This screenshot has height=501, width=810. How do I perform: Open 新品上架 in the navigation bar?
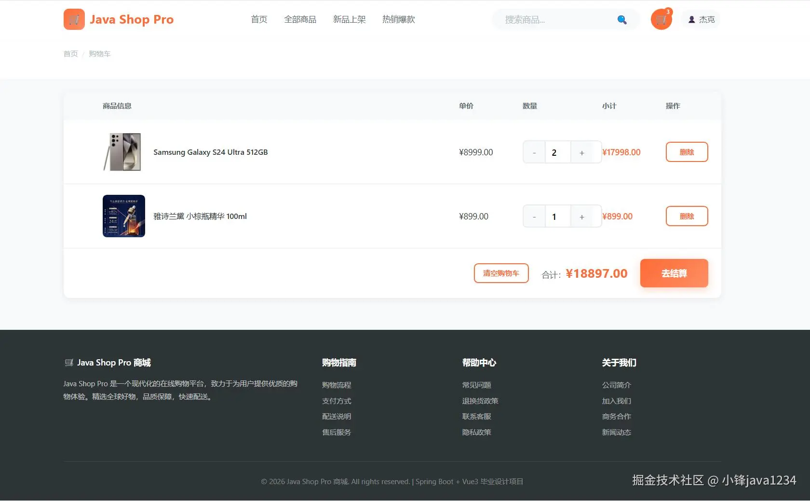click(350, 19)
